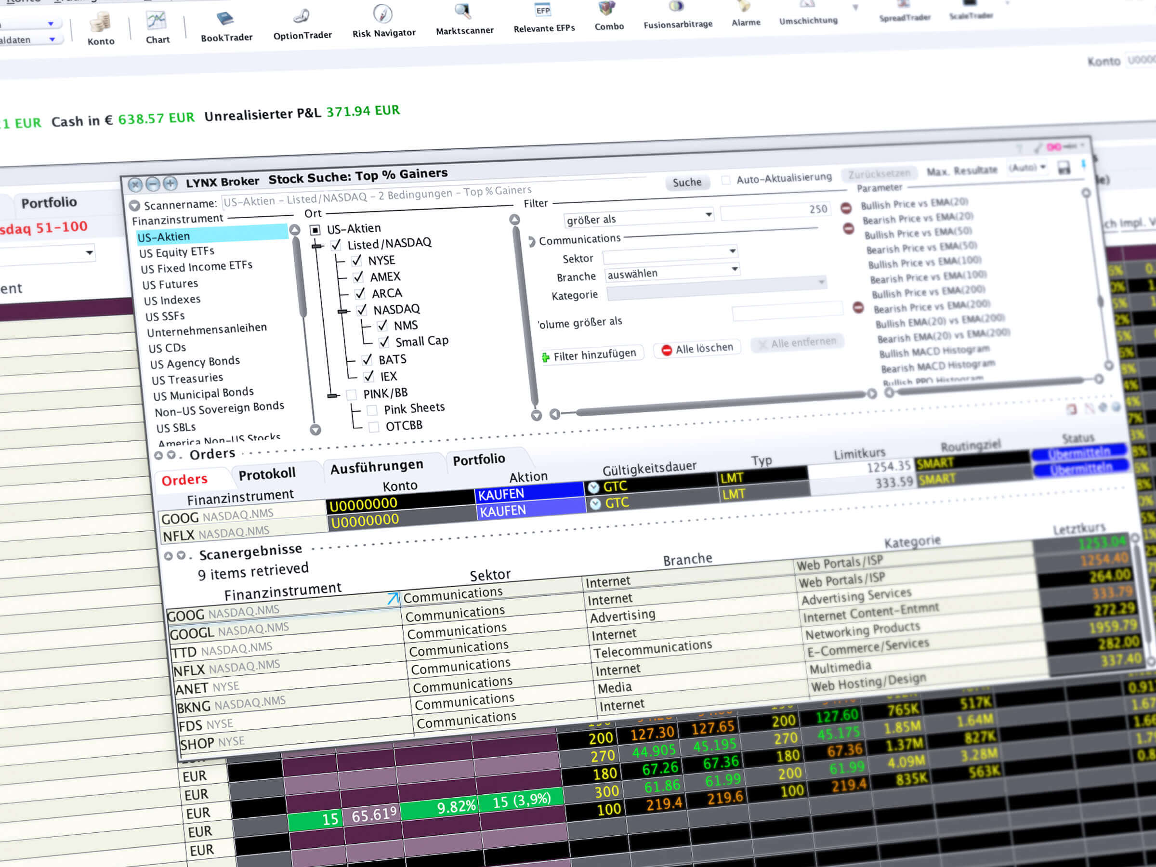This screenshot has width=1156, height=867.
Task: Uncheck the AMEX checkbox
Action: (358, 276)
